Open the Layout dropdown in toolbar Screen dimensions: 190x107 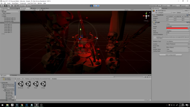185,6
